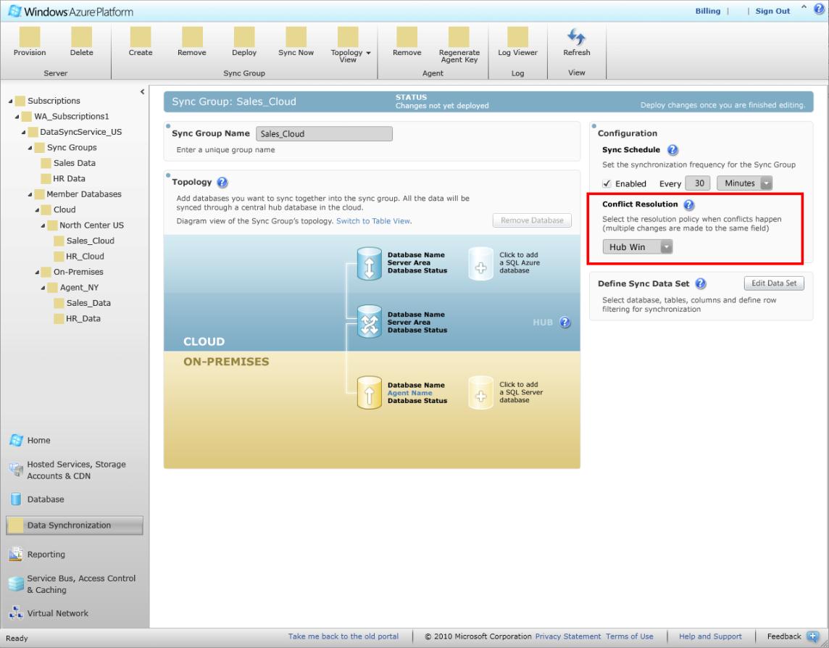
Task: Select the cloud member database icon
Action: click(369, 263)
